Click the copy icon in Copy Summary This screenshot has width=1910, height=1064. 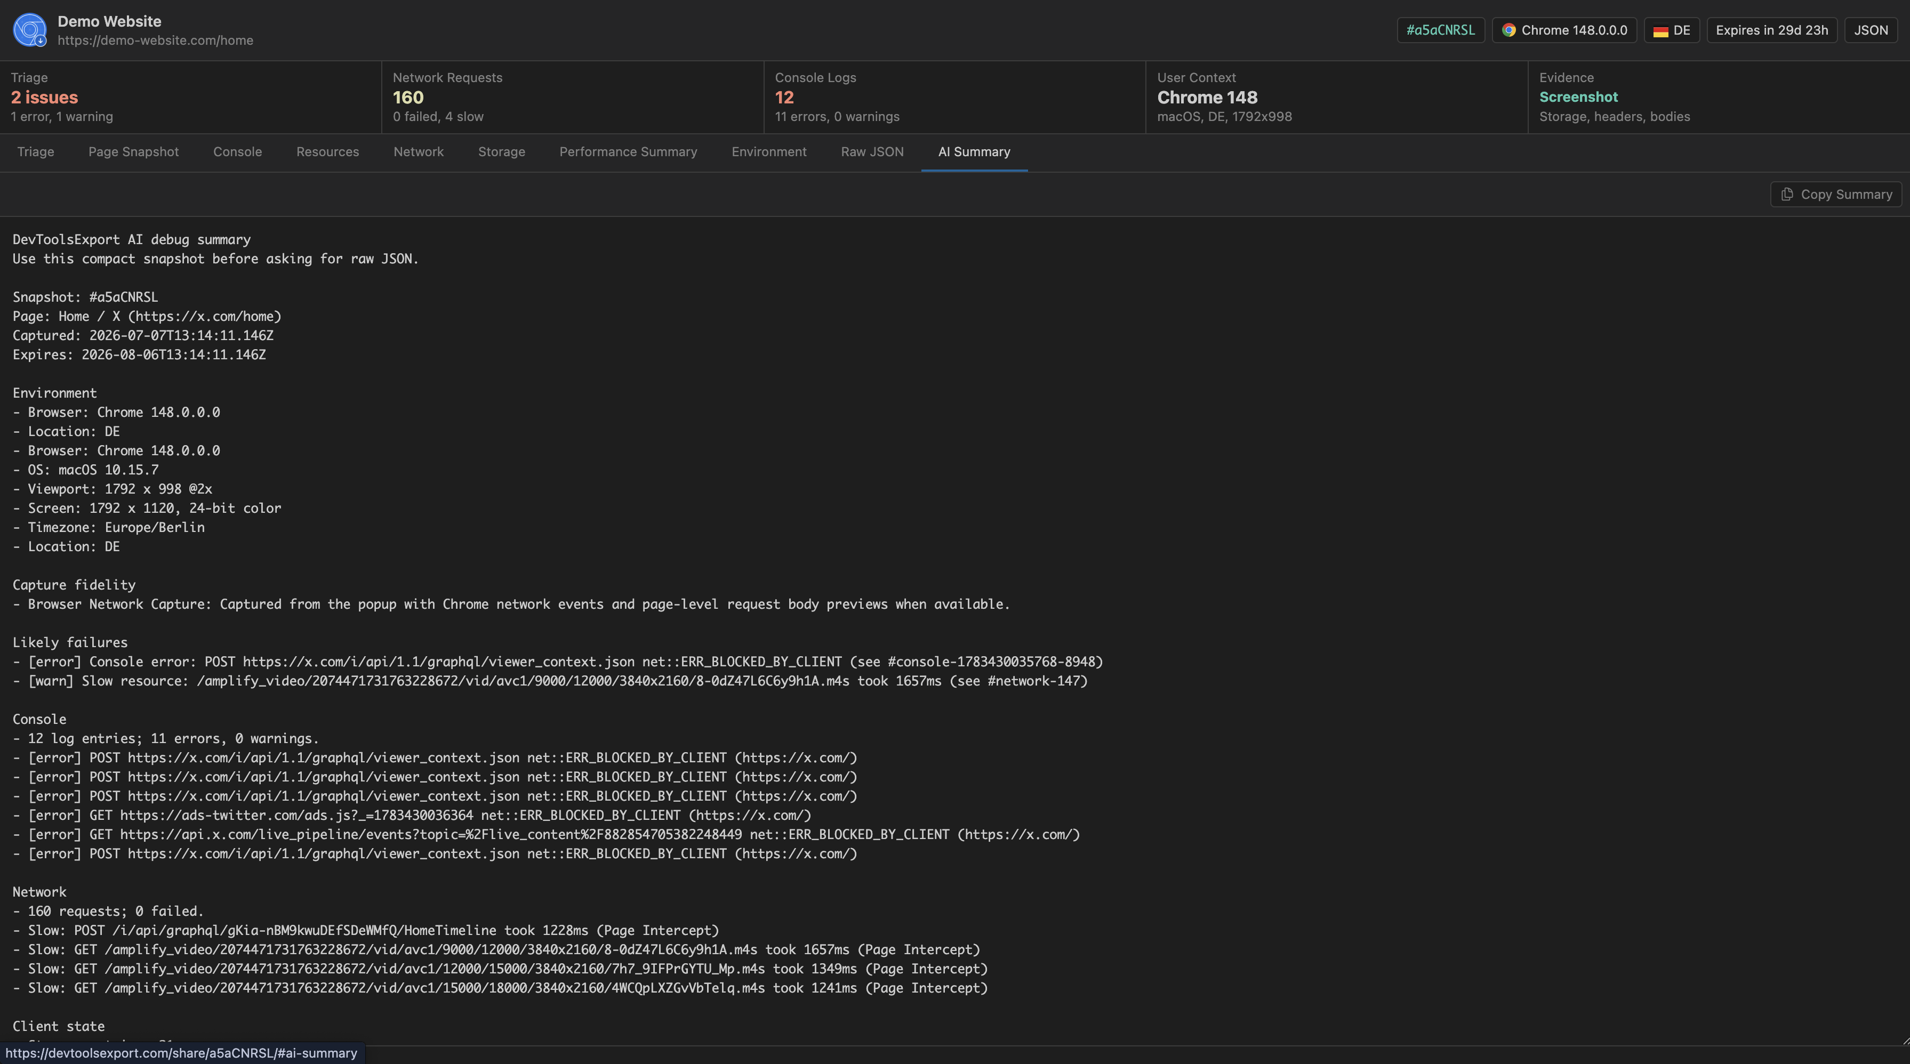tap(1787, 194)
